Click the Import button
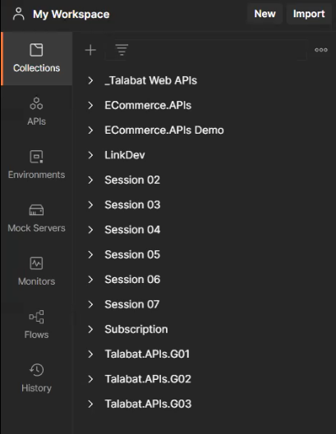 pos(309,14)
